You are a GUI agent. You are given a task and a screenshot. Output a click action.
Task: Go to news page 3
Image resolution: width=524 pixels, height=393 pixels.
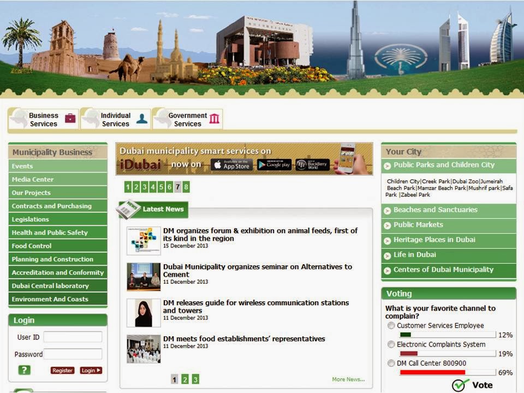[195, 379]
